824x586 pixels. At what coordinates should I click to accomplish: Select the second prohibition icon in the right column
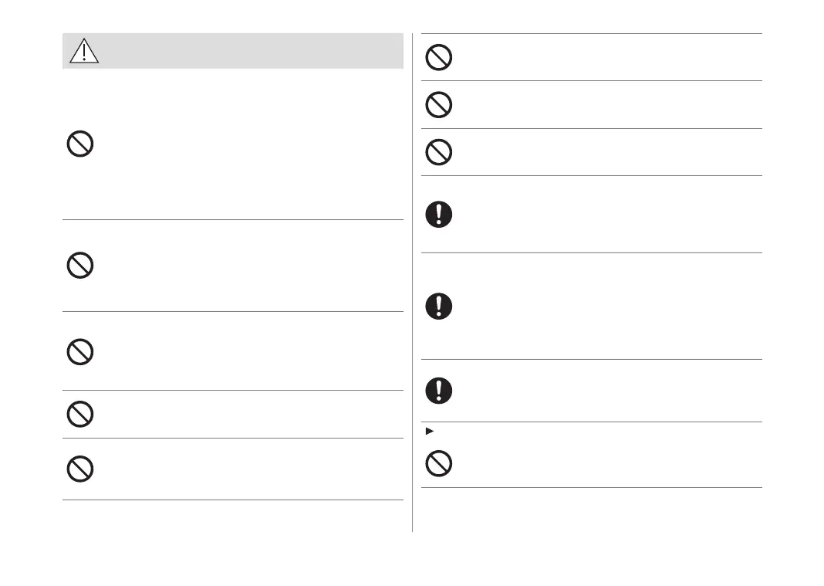coord(438,105)
